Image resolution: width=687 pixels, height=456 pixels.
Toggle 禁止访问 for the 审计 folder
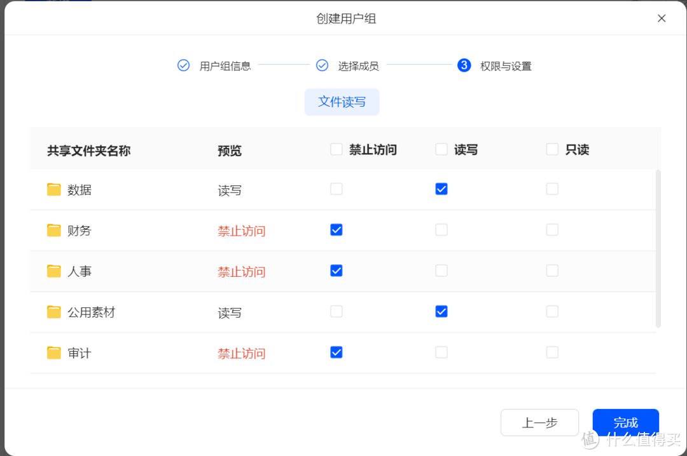coord(336,352)
